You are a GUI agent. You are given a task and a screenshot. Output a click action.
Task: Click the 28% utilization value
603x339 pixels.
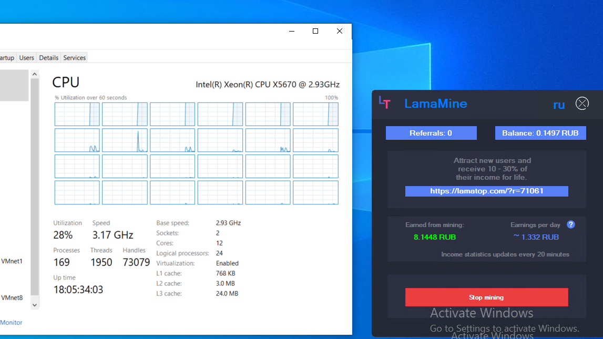click(x=63, y=235)
